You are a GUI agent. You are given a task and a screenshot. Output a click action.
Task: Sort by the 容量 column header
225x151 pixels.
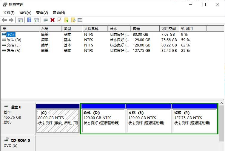pos(145,29)
